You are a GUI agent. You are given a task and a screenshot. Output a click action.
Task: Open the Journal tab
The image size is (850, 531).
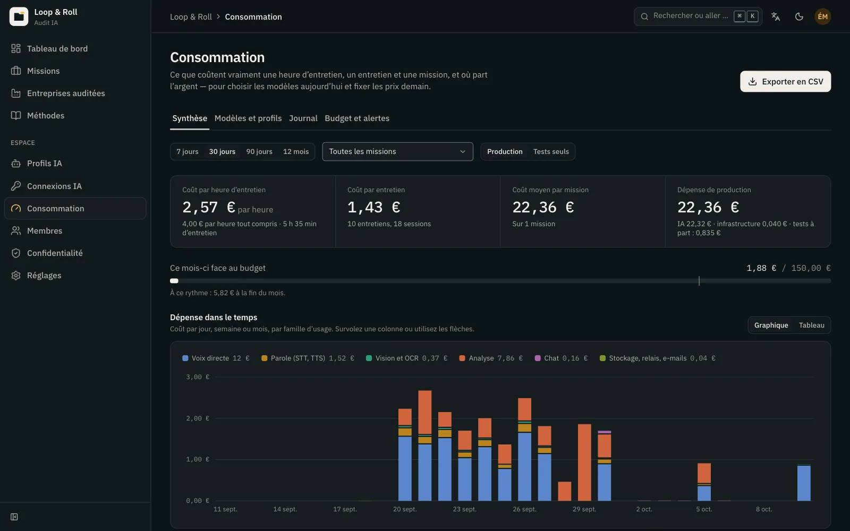pos(303,118)
